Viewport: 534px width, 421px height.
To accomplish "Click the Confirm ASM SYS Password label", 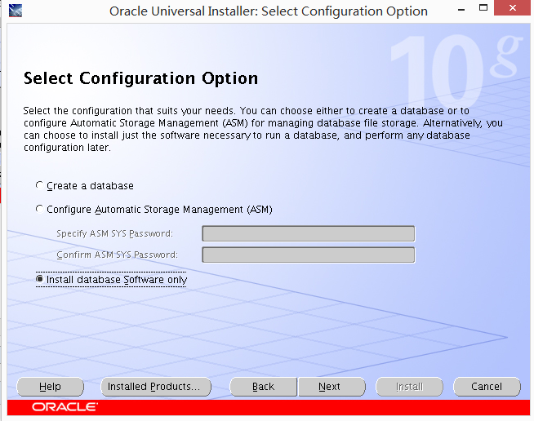I will tap(117, 255).
